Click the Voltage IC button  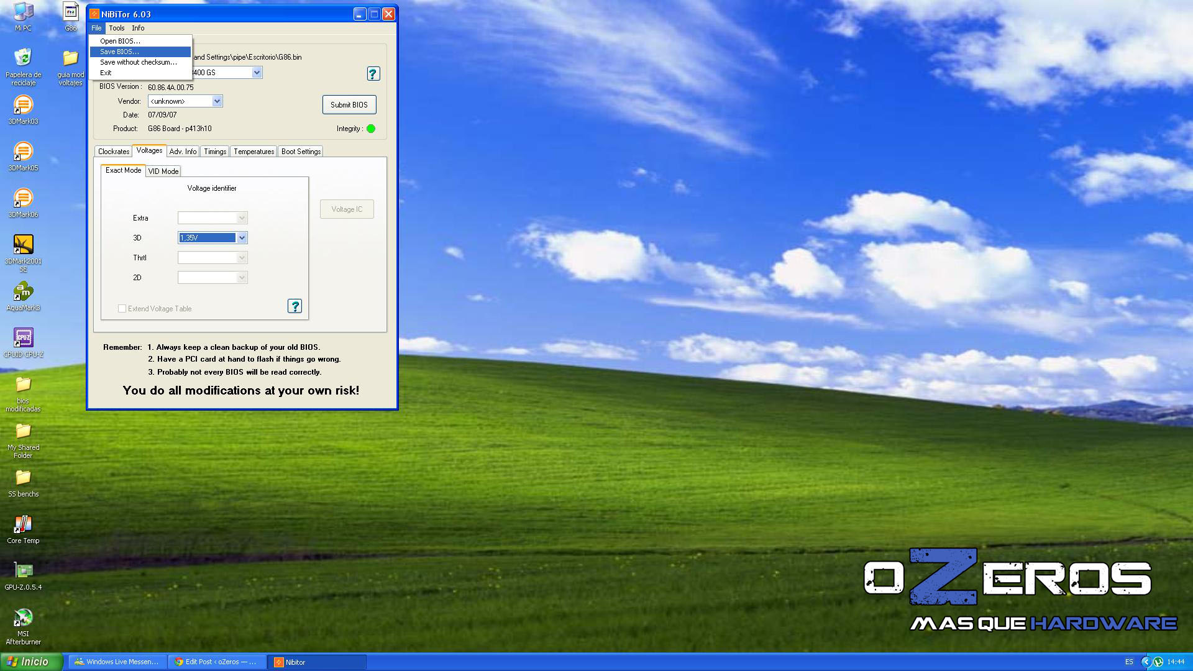pos(347,209)
